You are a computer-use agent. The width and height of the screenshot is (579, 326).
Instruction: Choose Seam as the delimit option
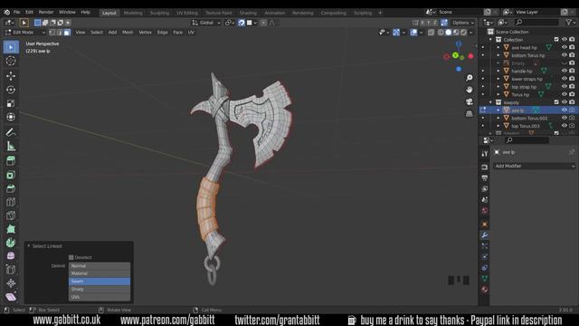click(x=100, y=282)
